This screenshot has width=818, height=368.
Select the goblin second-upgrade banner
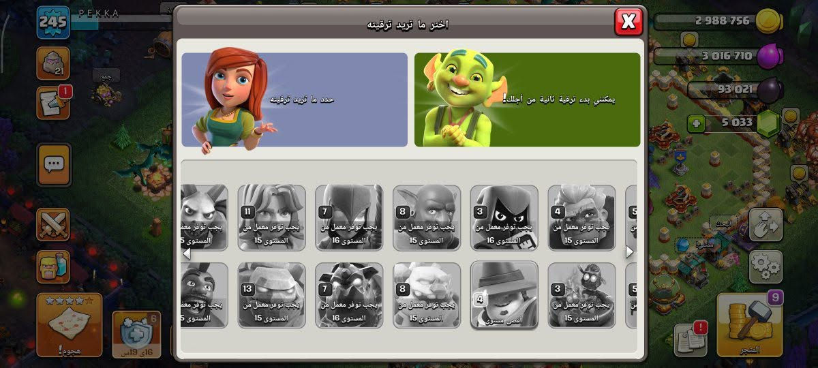point(528,100)
